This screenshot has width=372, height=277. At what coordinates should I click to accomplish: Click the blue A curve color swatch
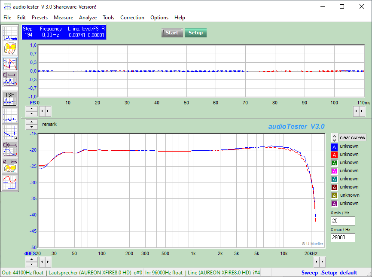pyautogui.click(x=334, y=146)
